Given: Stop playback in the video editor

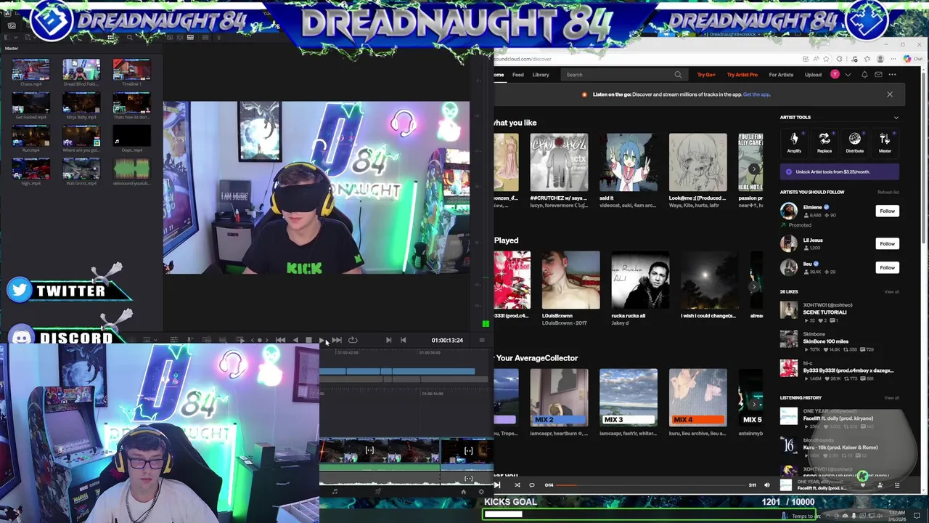Looking at the screenshot, I should click(308, 340).
